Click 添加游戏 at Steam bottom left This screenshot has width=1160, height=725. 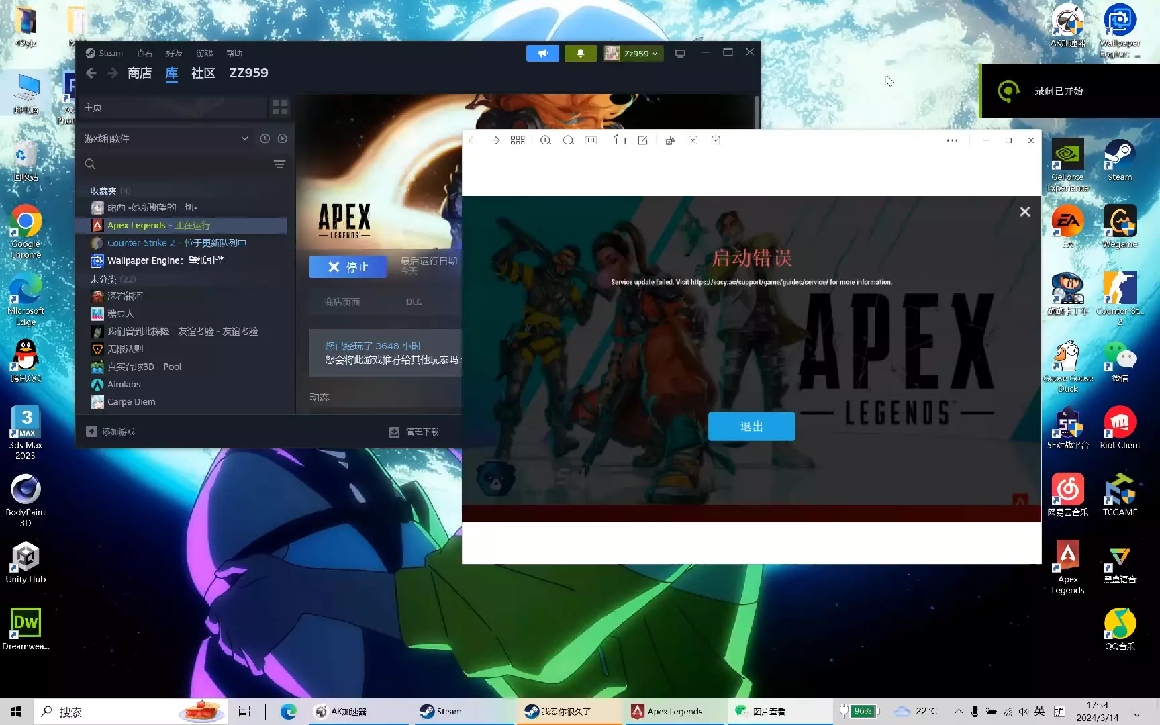[111, 432]
